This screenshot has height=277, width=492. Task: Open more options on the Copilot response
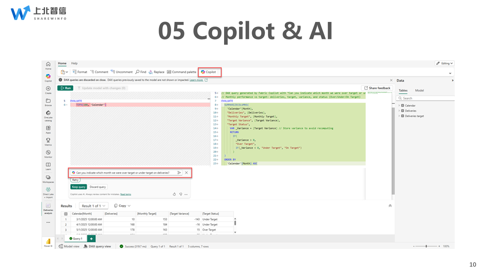click(x=186, y=194)
